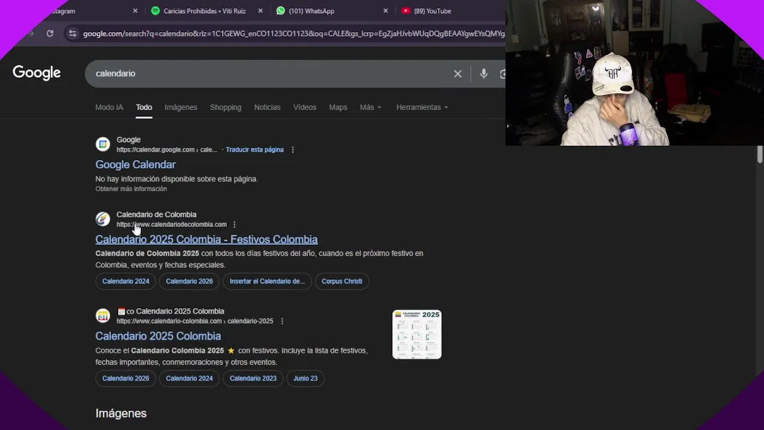Click Traducir esta página link
764x430 pixels.
click(x=255, y=150)
